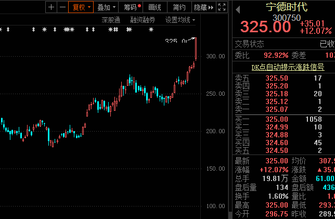Open the 复权 dropdown
Viewport: 335px width, 219px height.
coord(81,7)
